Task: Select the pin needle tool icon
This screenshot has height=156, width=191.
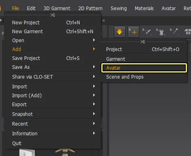Action: (174, 32)
